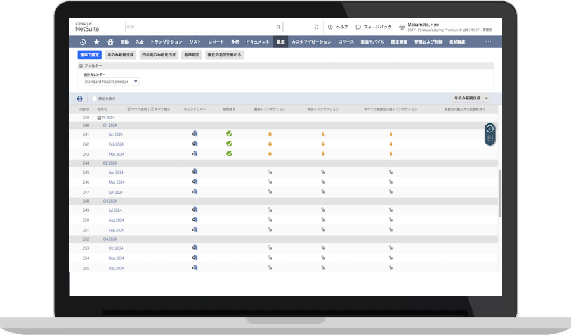Click 年のみ新規作成 button next to 通年で設定
The width and height of the screenshot is (571, 335).
tap(121, 55)
